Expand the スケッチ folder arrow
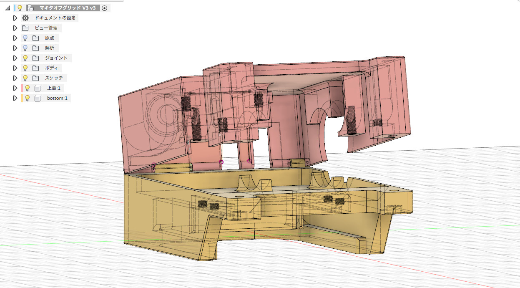Viewport: 520px width, 288px height. pyautogui.click(x=15, y=78)
